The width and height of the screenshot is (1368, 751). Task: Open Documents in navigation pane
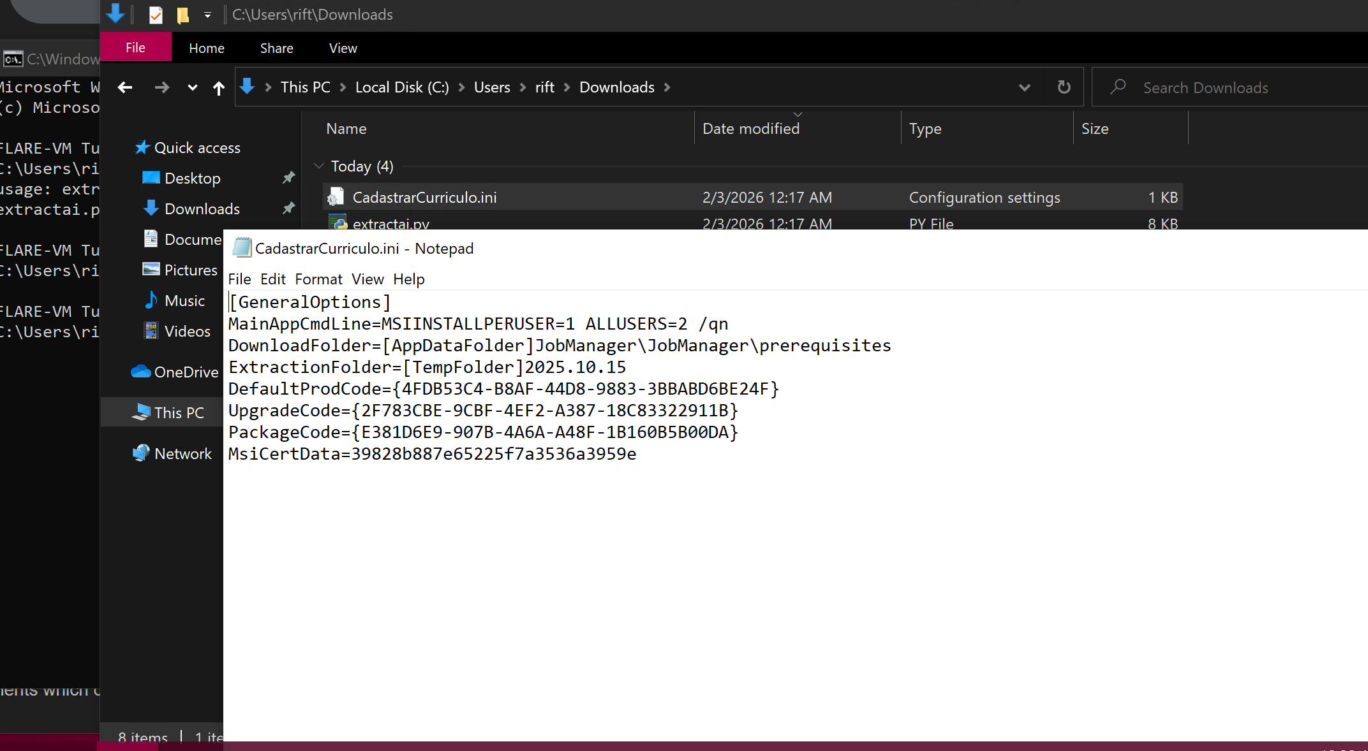(193, 240)
